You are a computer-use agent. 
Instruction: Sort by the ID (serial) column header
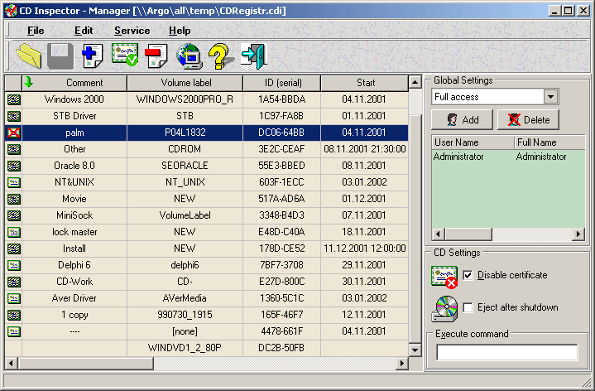[x=282, y=83]
